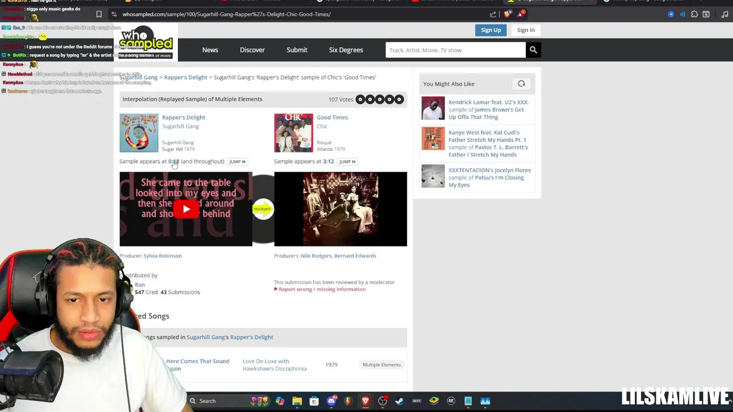Click the Sign In button
The width and height of the screenshot is (733, 412).
click(x=526, y=30)
